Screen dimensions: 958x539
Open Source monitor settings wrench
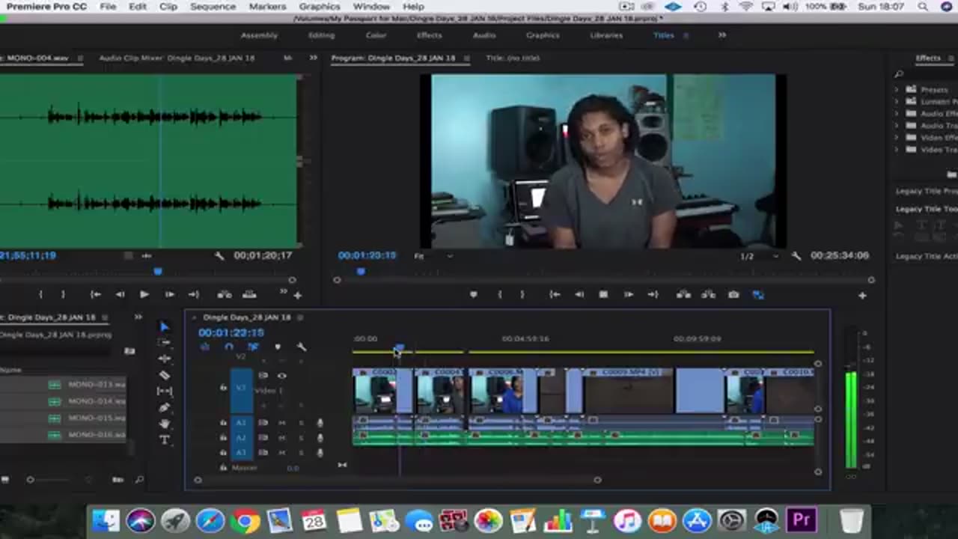(x=219, y=256)
